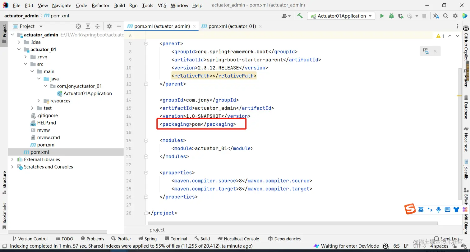Open the Build menu in the menu bar
The height and width of the screenshot is (252, 470).
(119, 5)
